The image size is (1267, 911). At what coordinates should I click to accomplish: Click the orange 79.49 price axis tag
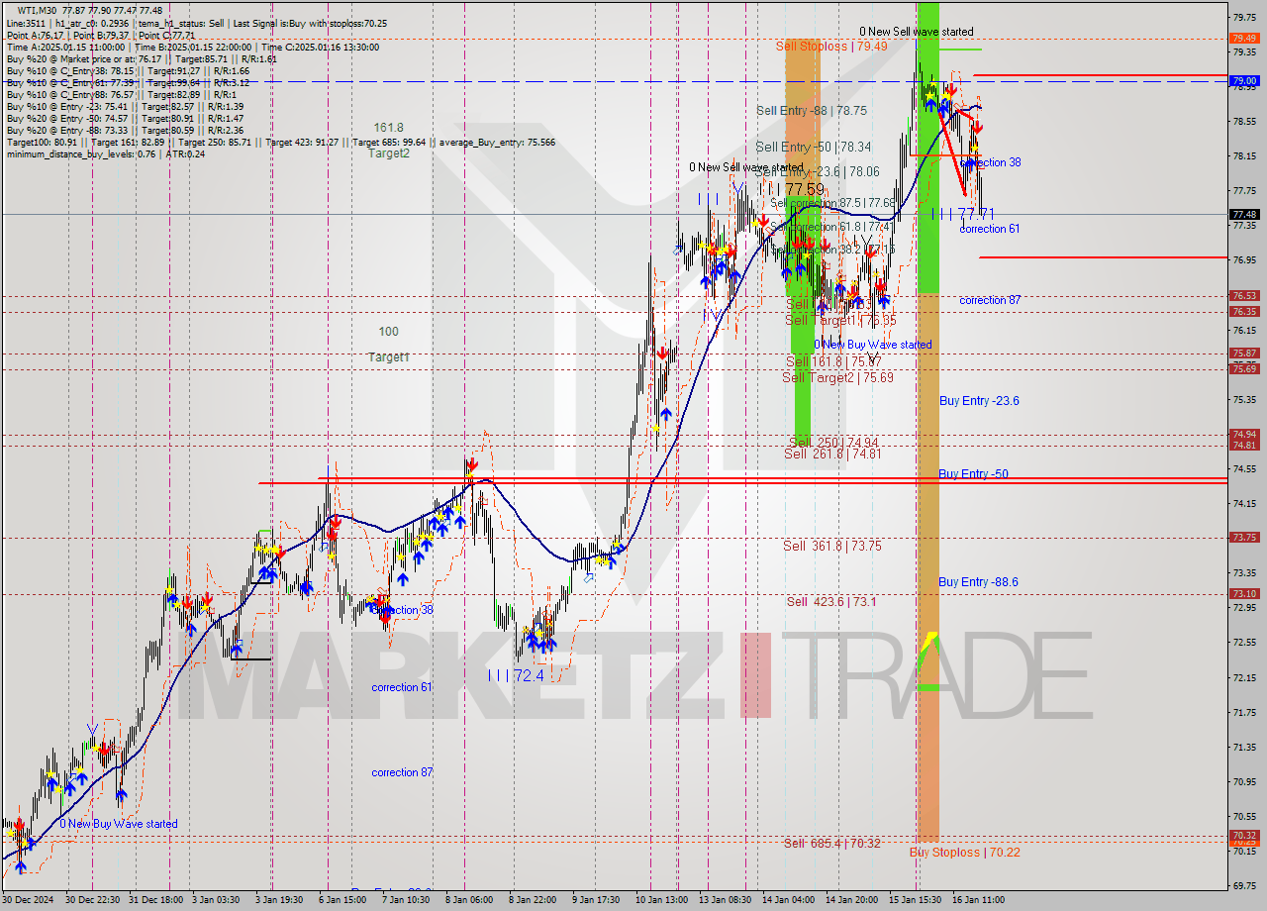coord(1243,38)
